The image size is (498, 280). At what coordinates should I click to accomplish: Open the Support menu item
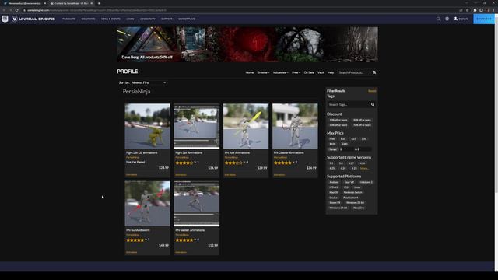[x=167, y=19]
